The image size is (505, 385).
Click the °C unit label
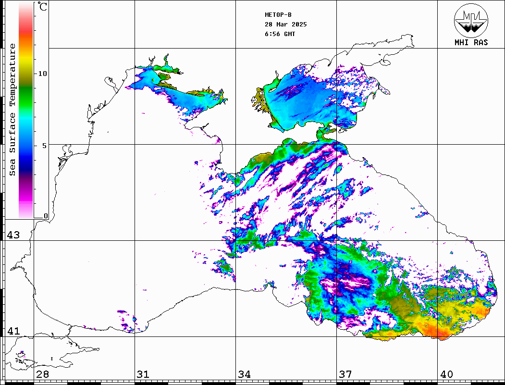click(42, 6)
